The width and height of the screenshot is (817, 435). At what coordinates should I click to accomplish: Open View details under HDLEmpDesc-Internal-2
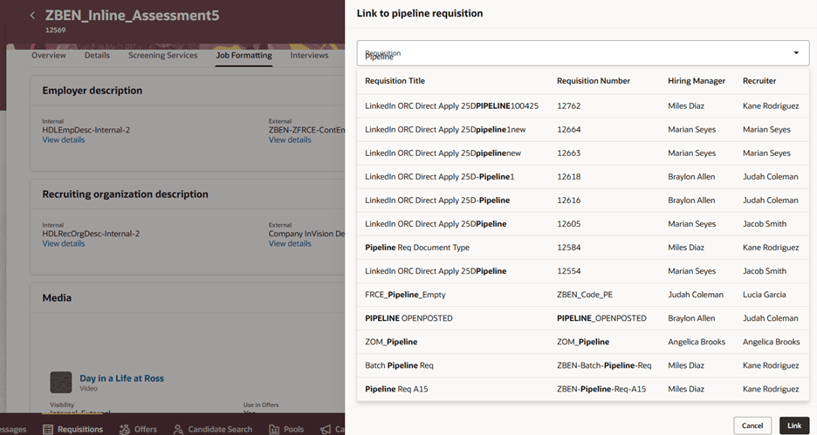pyautogui.click(x=64, y=140)
